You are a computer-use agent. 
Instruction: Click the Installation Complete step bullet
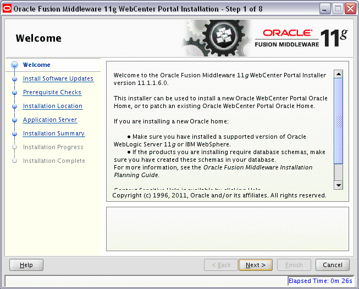[15, 161]
